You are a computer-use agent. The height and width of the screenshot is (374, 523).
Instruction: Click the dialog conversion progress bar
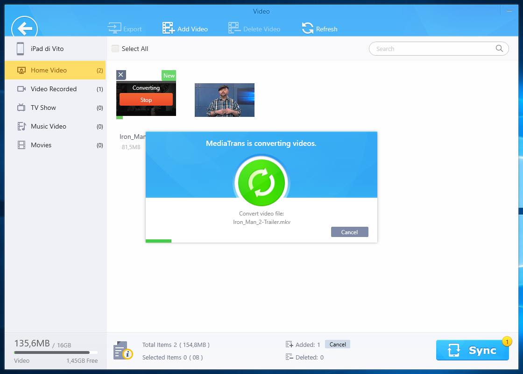click(x=261, y=241)
